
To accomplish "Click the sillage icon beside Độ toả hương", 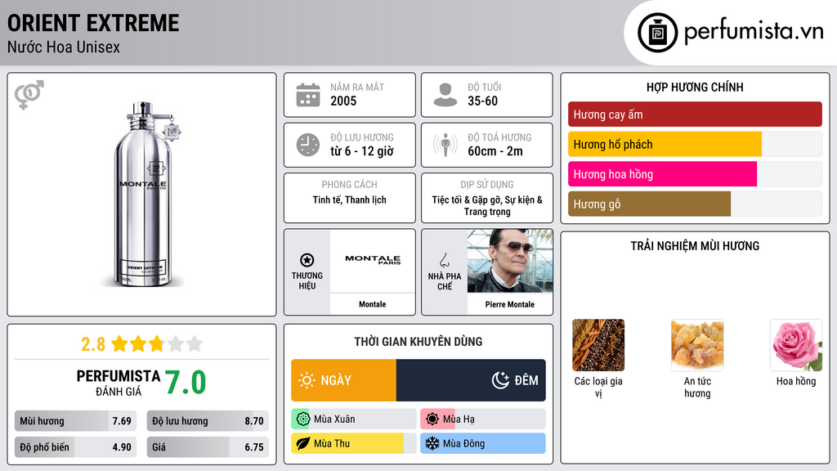I will pos(445,145).
